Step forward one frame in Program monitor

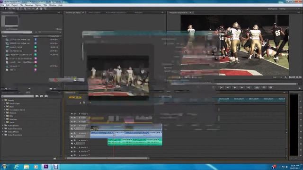click(x=241, y=87)
